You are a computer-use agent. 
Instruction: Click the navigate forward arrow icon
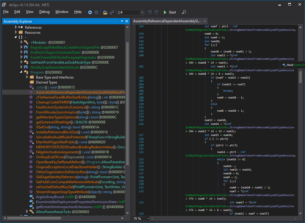(97, 12)
